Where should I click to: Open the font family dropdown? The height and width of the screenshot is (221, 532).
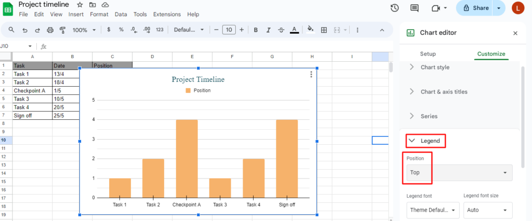(189, 30)
